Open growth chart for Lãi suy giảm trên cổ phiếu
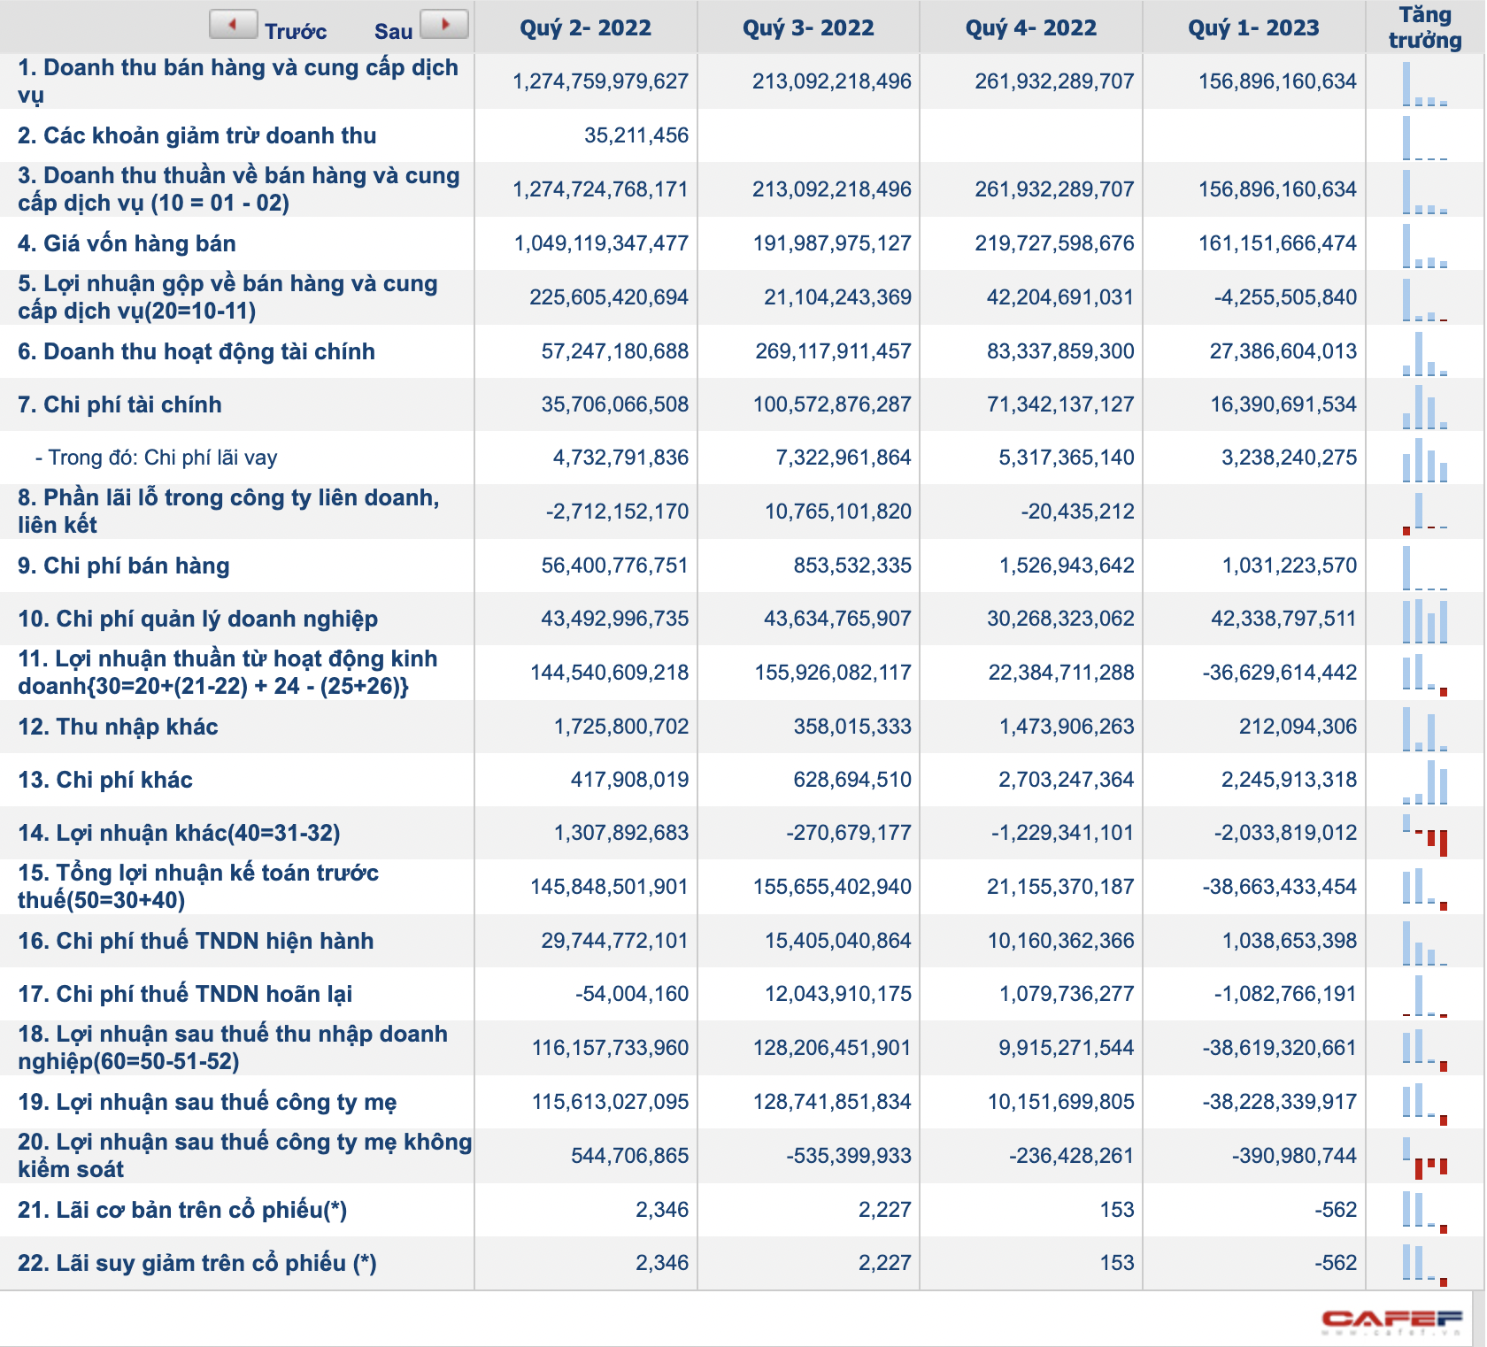Screen dimensions: 1487x1347 pos(1425,1265)
